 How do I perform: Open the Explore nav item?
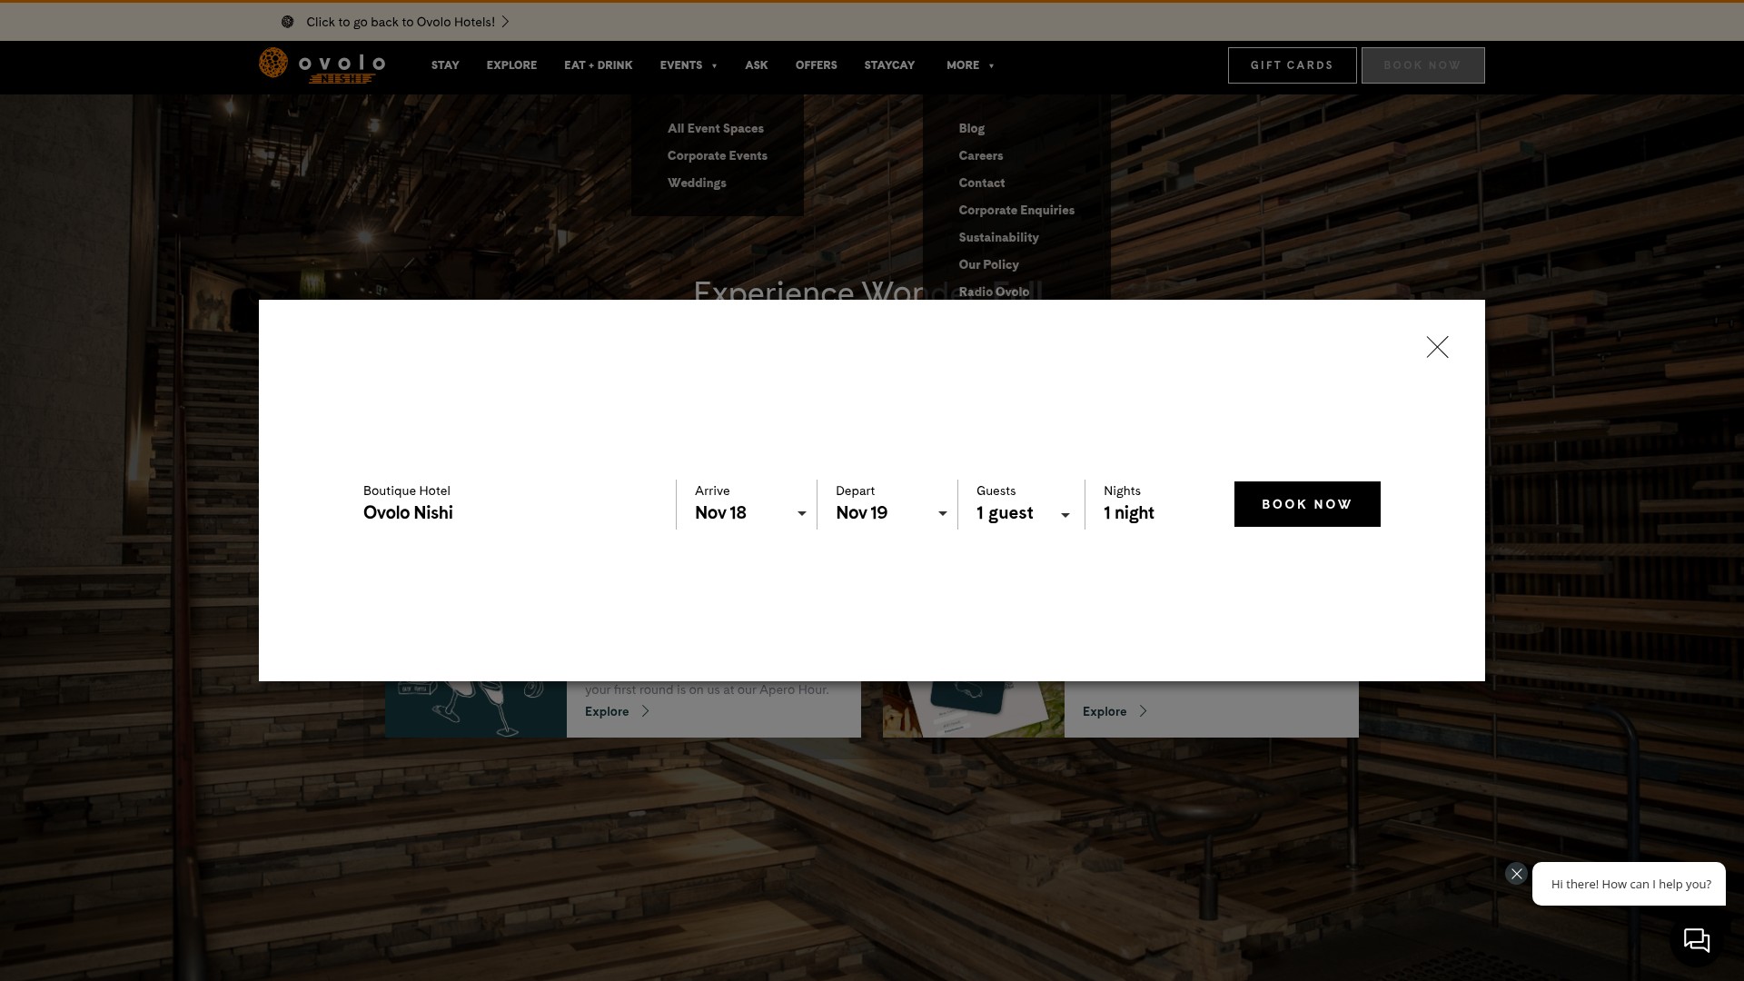coord(511,65)
